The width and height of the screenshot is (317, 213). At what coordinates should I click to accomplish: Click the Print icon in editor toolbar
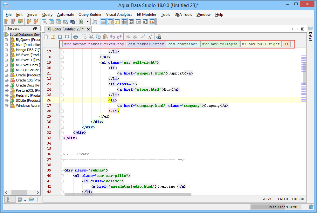point(76,37)
